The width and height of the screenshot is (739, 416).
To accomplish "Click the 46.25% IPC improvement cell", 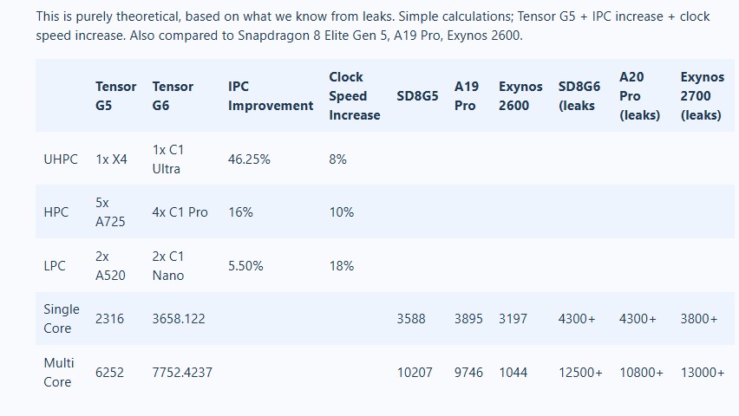I will [x=249, y=159].
